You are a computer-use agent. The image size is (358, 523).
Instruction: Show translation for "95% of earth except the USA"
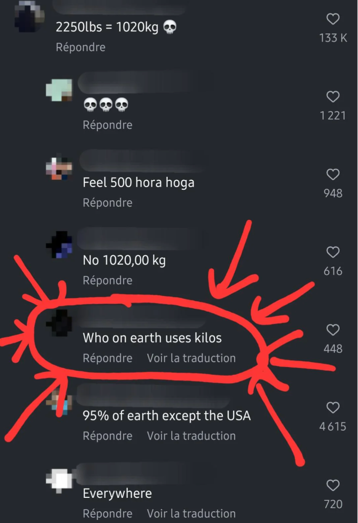click(191, 436)
